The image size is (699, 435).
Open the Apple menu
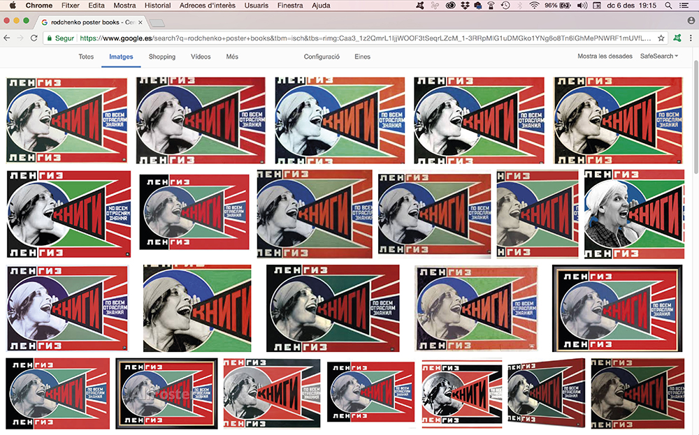pyautogui.click(x=13, y=6)
